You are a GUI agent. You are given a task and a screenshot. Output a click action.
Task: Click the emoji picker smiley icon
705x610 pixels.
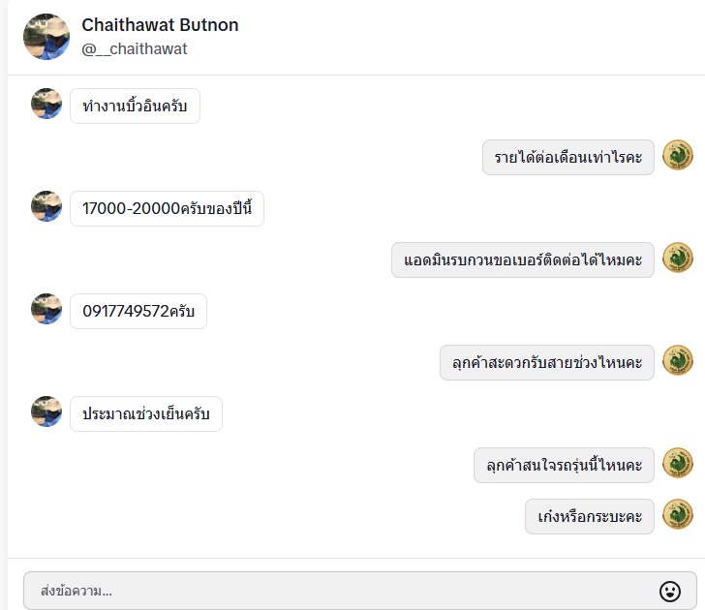pos(669,591)
